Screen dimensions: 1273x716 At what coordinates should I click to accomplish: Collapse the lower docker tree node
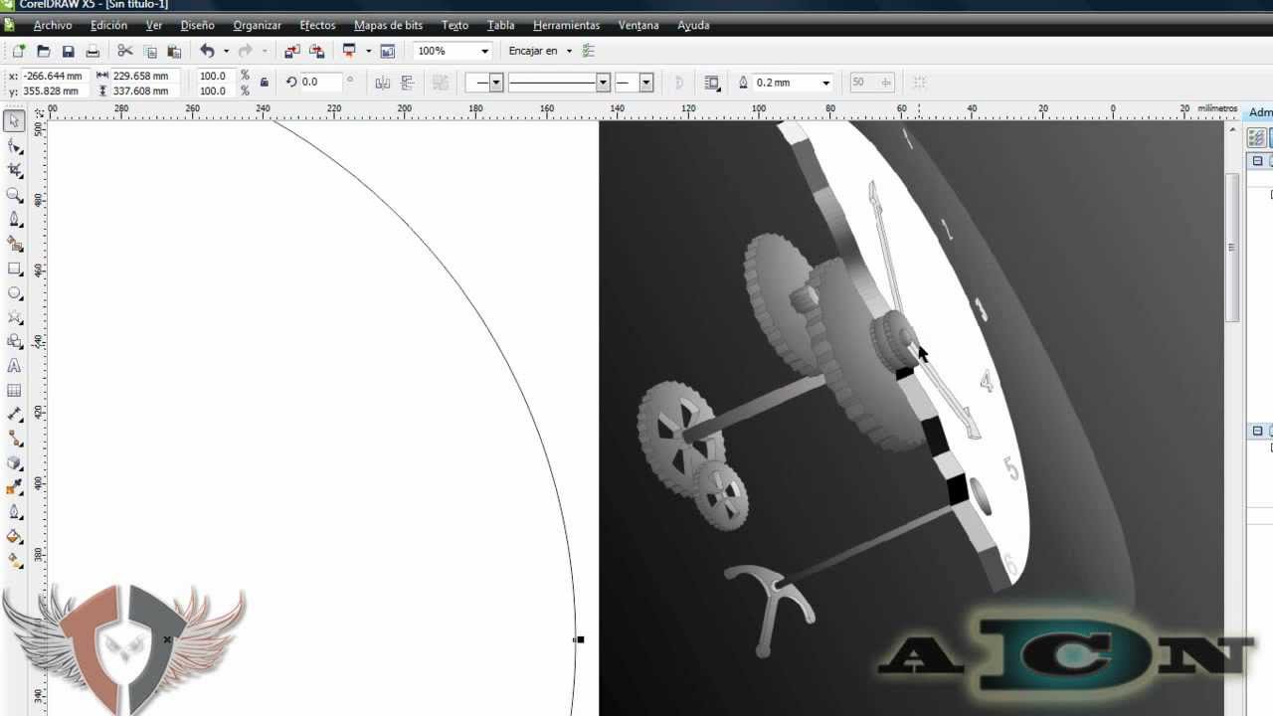1257,431
